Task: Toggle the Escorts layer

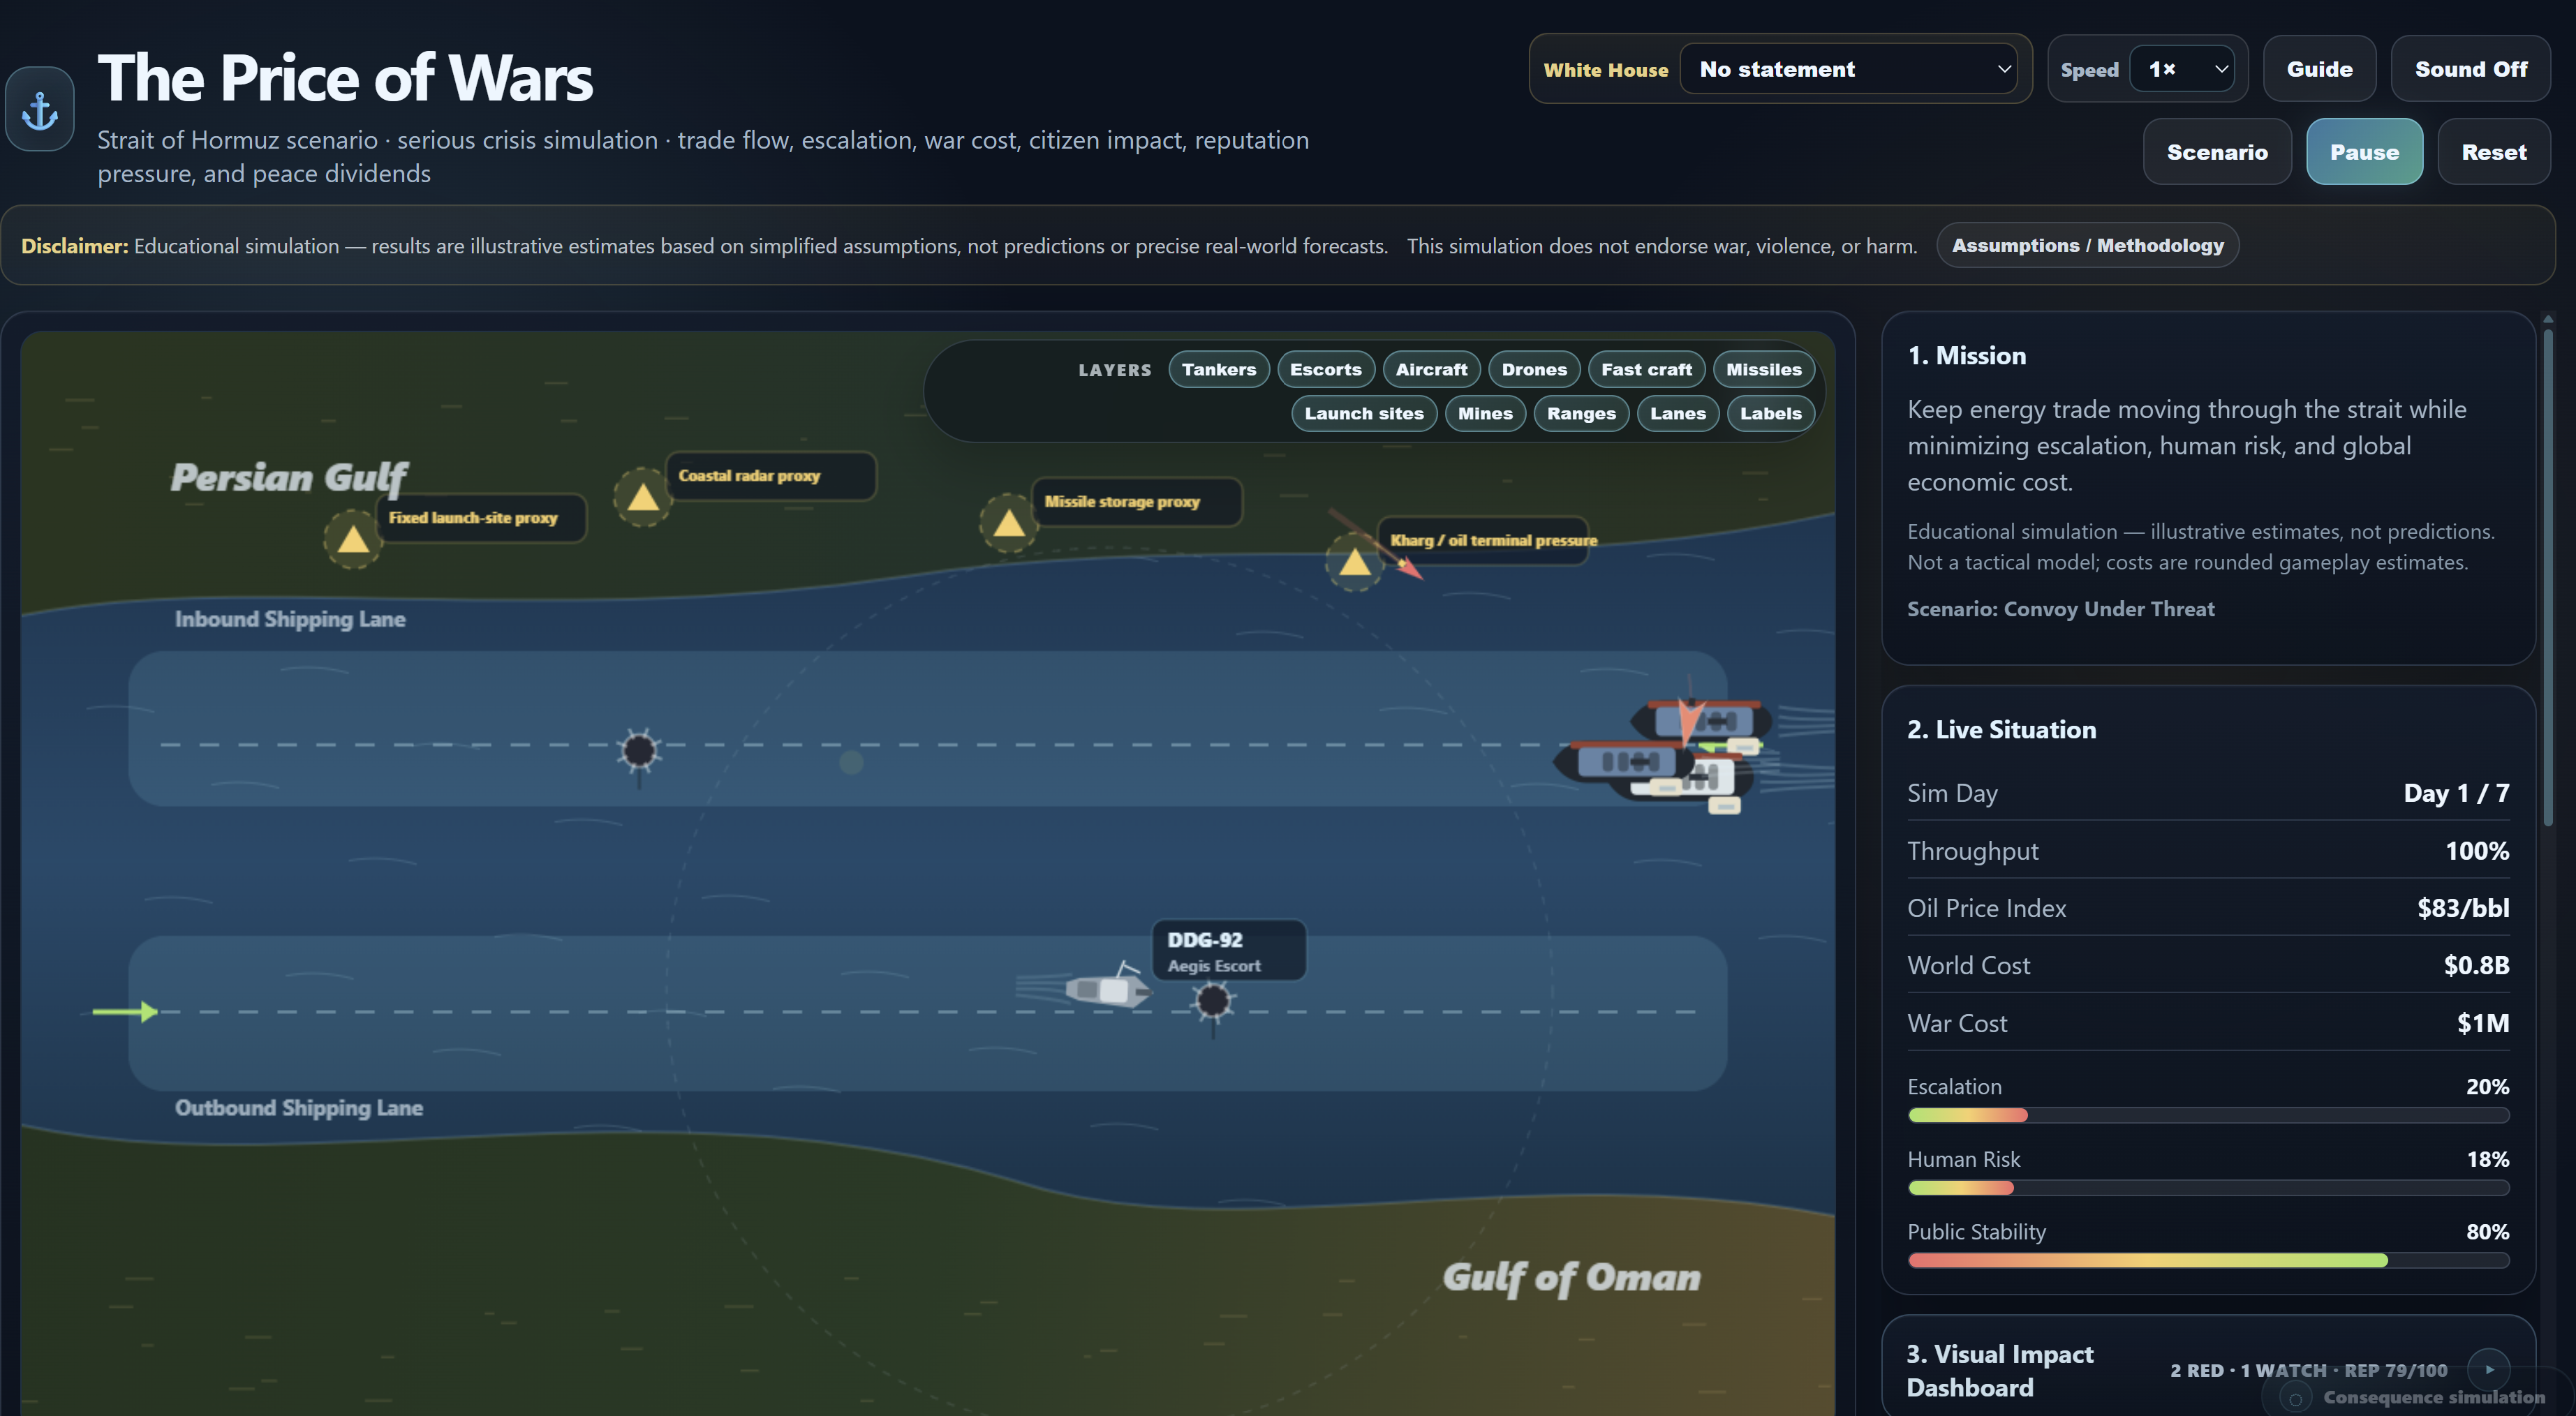Action: tap(1325, 369)
